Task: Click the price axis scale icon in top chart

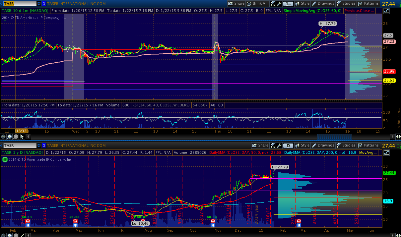Action: click(386, 11)
